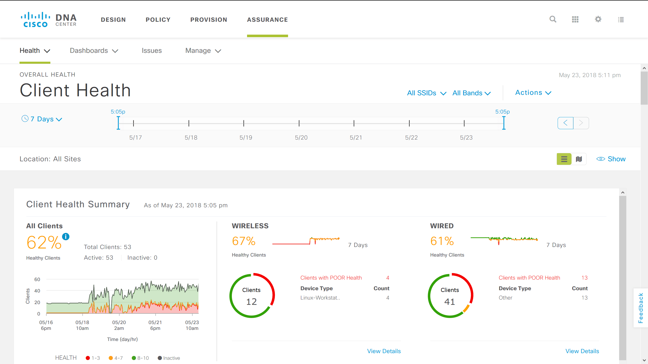Screen dimensions: 648x364
Task: Expand the All Bands selector
Action: click(x=471, y=93)
